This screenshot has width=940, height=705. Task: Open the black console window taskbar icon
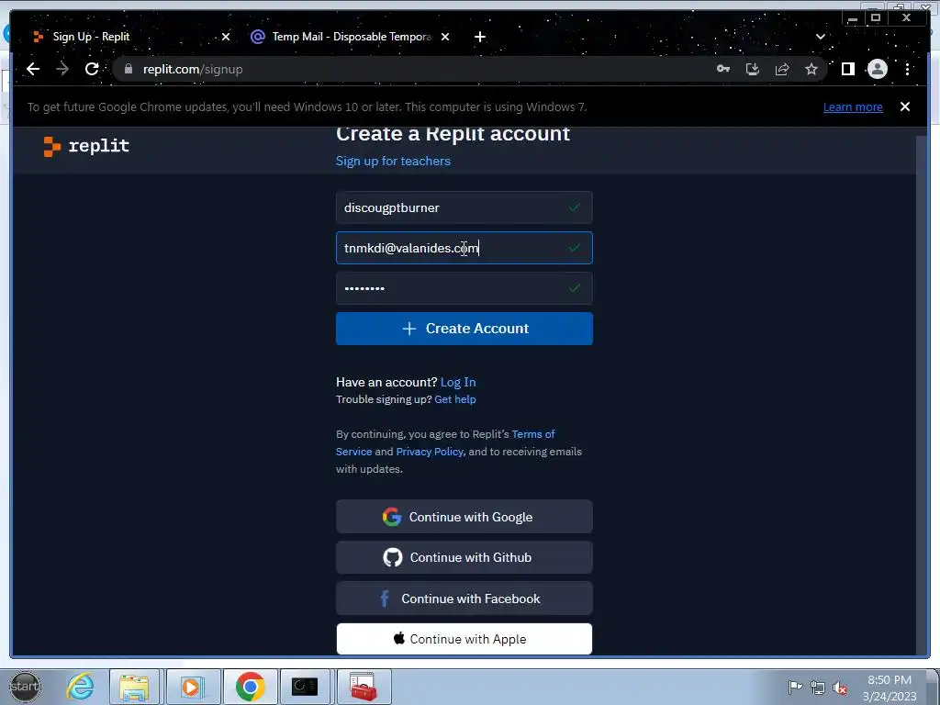click(305, 687)
